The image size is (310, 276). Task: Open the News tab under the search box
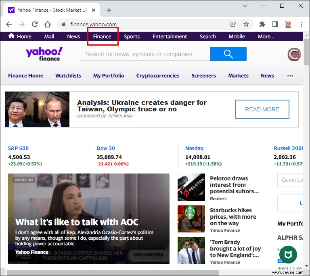[267, 76]
